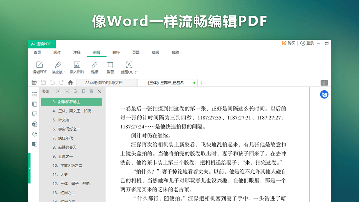Open the comments sidebar panel
359x202 pixels.
(x=34, y=114)
